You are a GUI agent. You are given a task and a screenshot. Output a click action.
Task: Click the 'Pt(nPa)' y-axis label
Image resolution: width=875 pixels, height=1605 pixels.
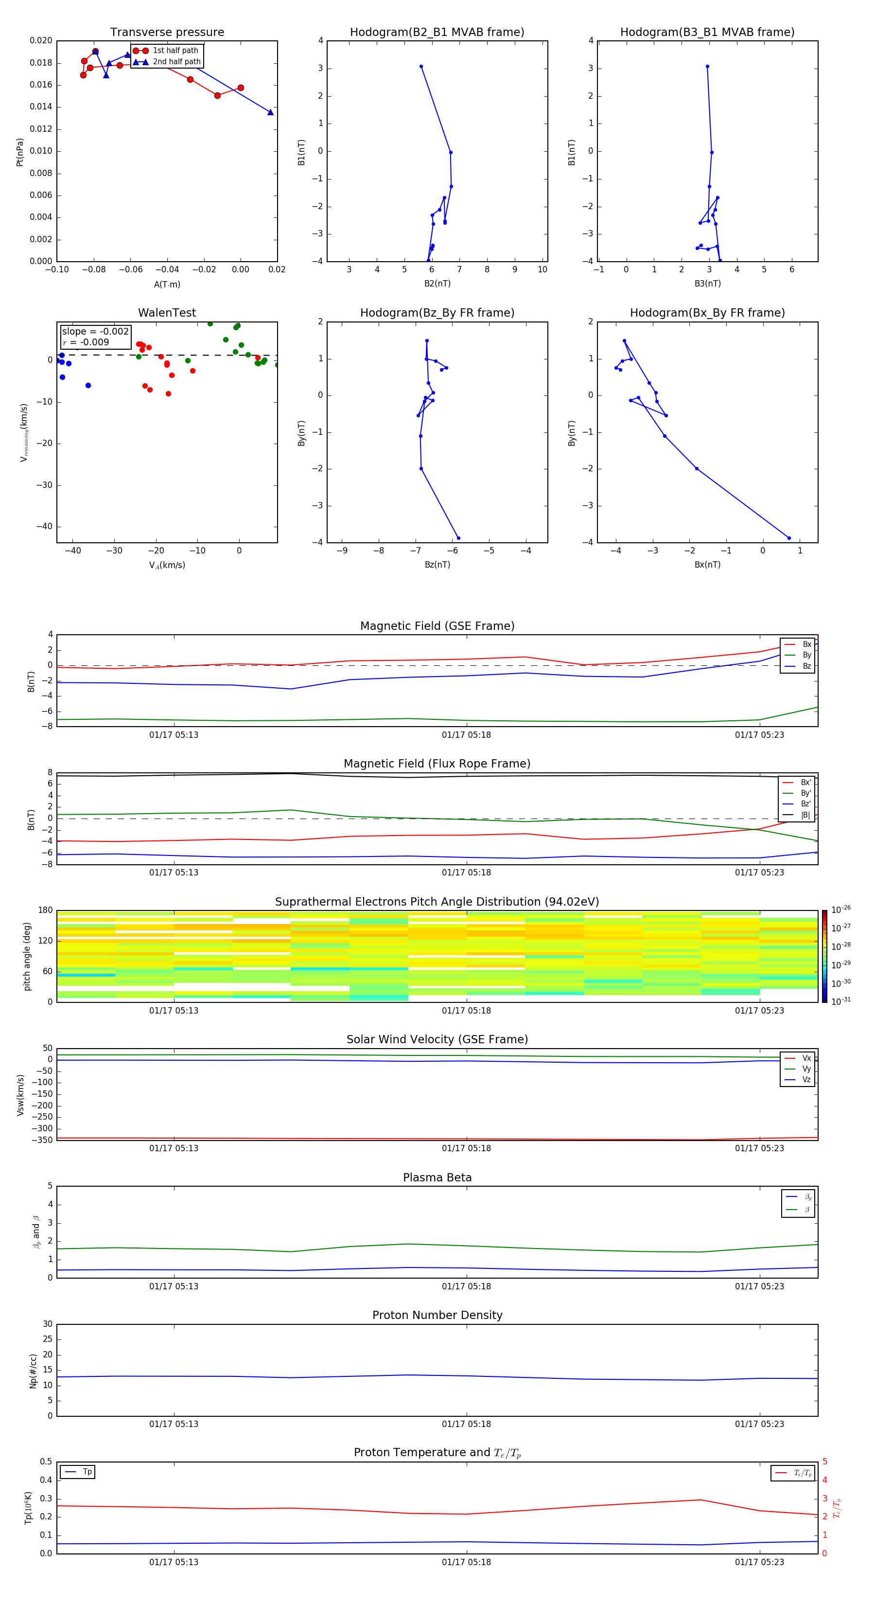coord(19,152)
